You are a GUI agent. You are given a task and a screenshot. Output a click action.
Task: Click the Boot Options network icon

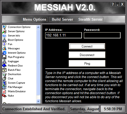pyautogui.click(x=4, y=40)
